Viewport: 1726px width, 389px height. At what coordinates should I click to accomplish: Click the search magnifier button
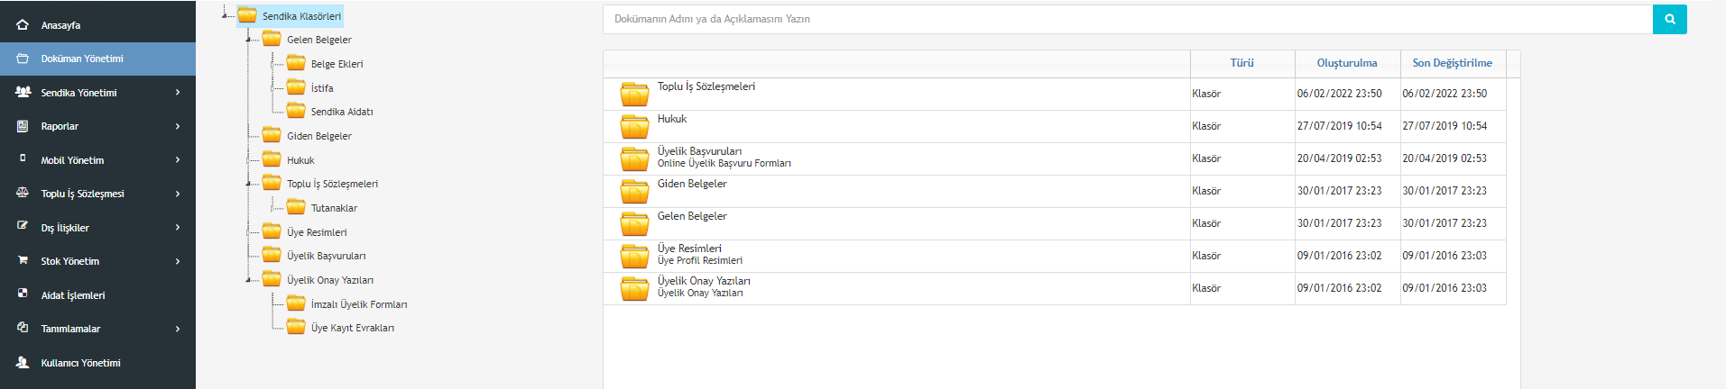click(1669, 19)
